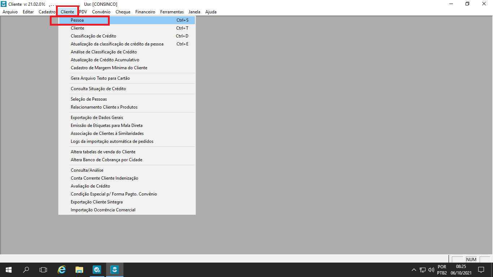The image size is (493, 277).
Task: Open File Explorer from the taskbar
Action: point(79,269)
